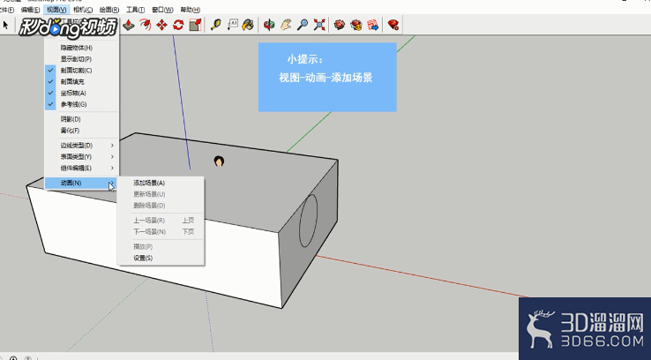Image resolution: width=651 pixels, height=360 pixels.
Task: Toggle off 坐标轴(A) axes display
Action: (81, 93)
